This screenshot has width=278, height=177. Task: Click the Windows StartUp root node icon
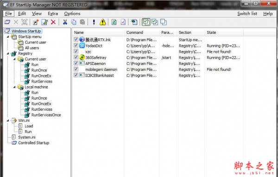click(x=7, y=31)
